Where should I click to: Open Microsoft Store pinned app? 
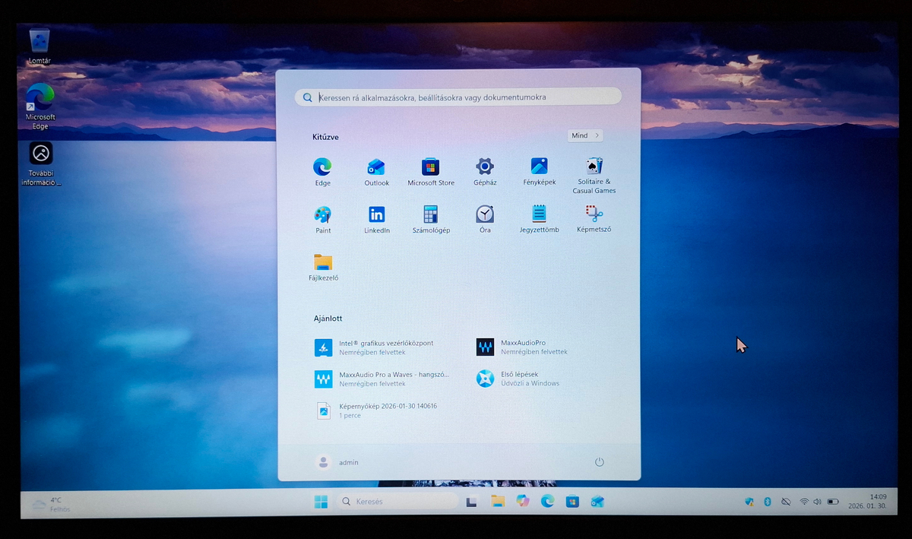pyautogui.click(x=431, y=172)
